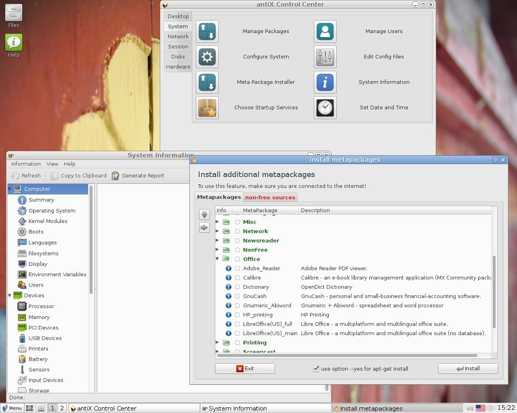Open Manage Packages in Control Center
The height and width of the screenshot is (413, 517).
(x=207, y=31)
